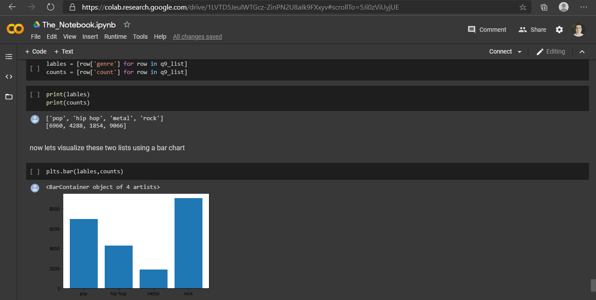Screen dimensions: 596x300
Task: Click the user profile avatar
Action: tap(578, 29)
